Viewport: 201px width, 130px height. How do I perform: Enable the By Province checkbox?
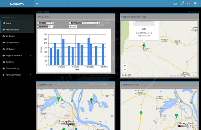pyautogui.click(x=70, y=23)
